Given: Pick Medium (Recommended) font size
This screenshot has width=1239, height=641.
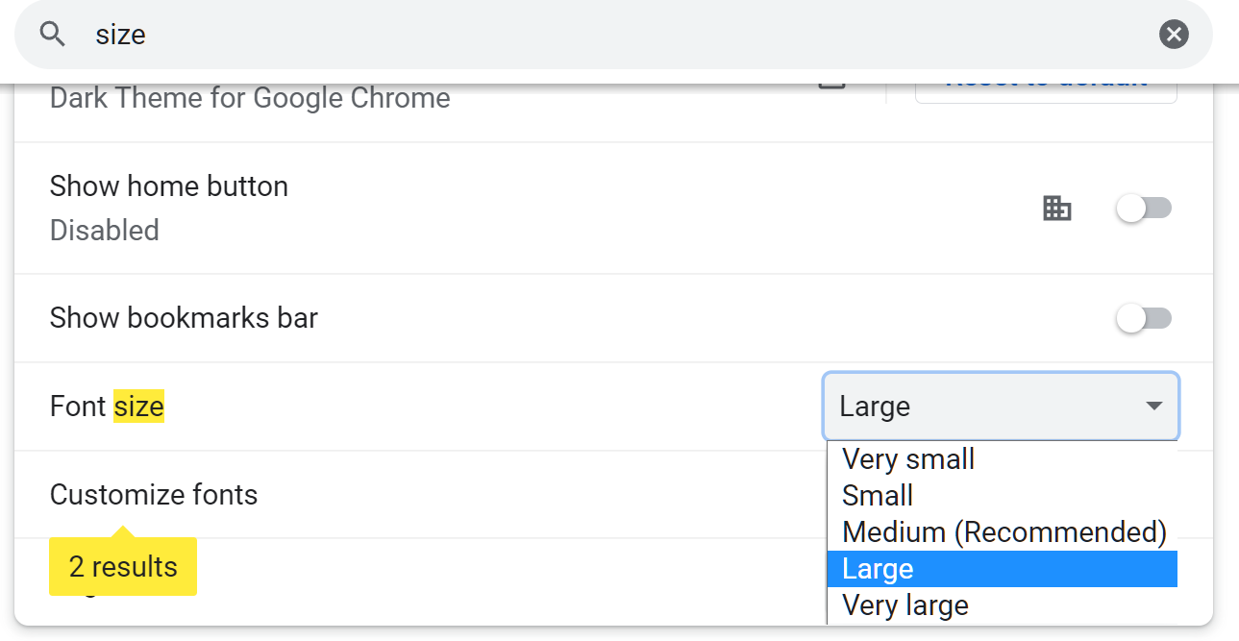Looking at the screenshot, I should point(1004,532).
